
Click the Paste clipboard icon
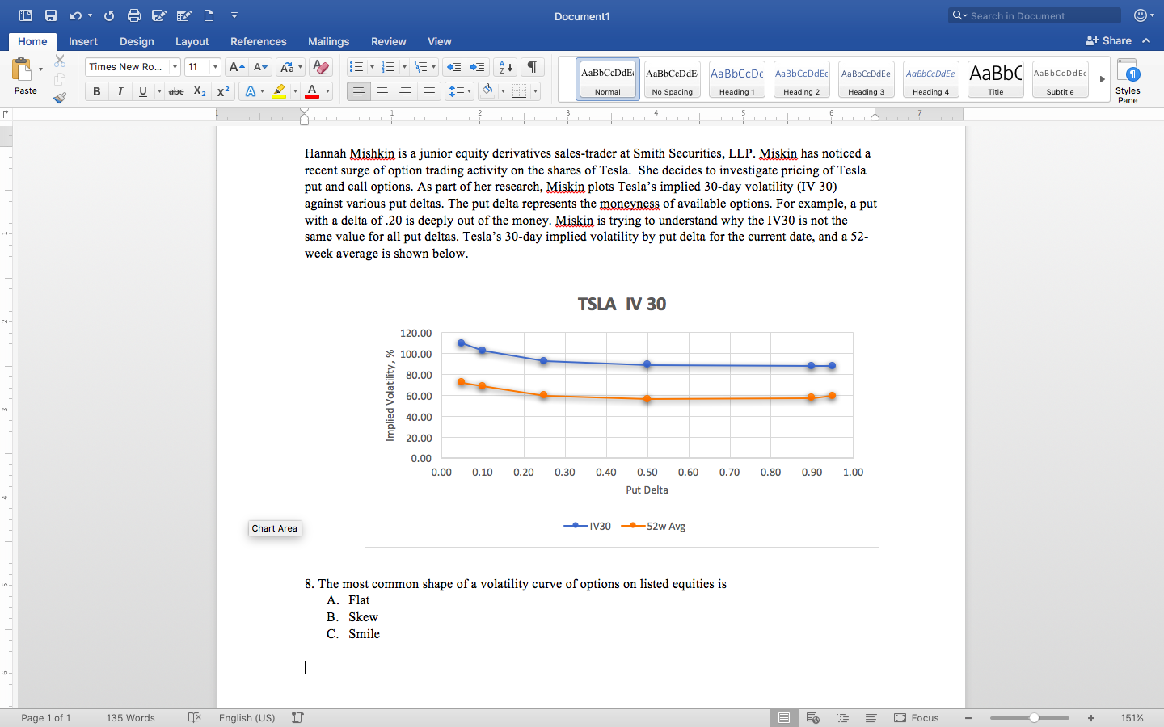pyautogui.click(x=22, y=69)
